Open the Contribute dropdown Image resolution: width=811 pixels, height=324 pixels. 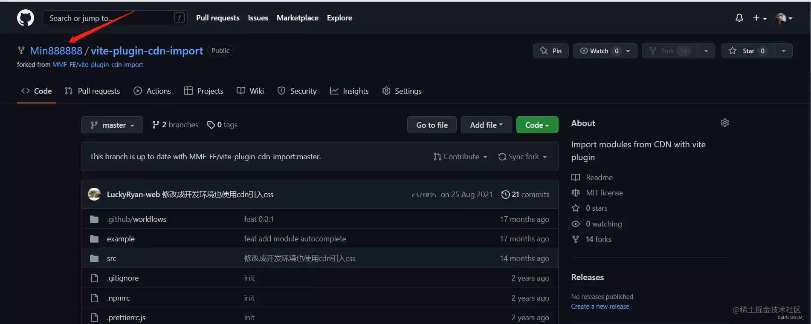coord(461,157)
